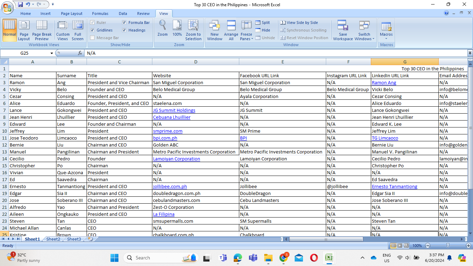This screenshot has height=266, width=473.
Task: Open Macros dropdown
Action: (x=386, y=30)
